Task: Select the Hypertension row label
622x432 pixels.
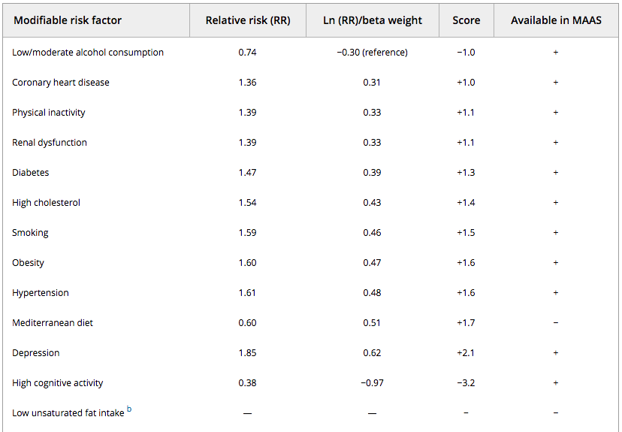Action: point(40,293)
